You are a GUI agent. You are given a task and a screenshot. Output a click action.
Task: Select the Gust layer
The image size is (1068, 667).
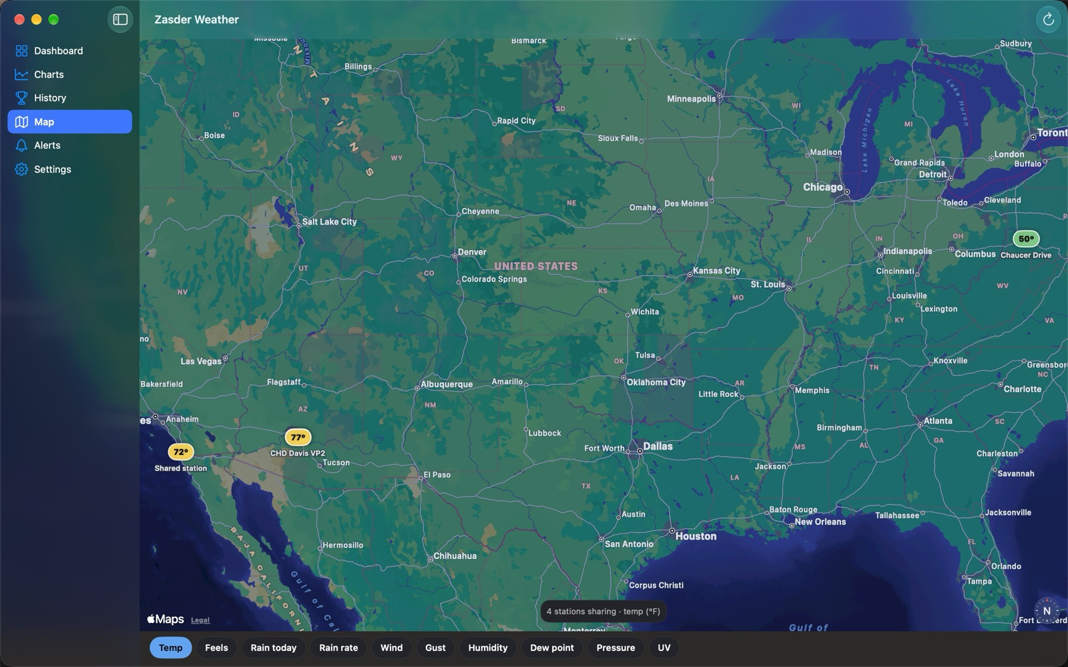click(x=435, y=648)
